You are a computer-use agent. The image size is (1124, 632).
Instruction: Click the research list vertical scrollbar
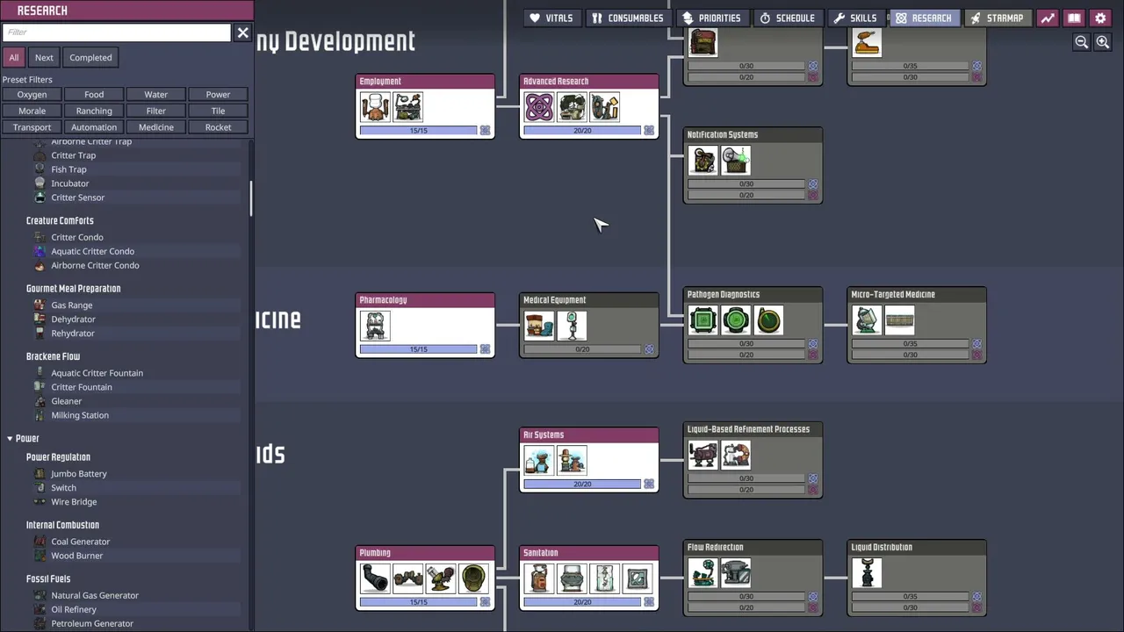pyautogui.click(x=250, y=198)
